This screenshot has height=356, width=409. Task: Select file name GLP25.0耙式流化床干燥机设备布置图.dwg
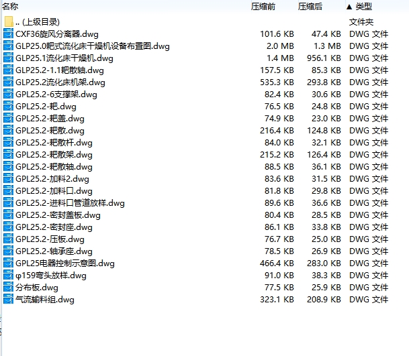92,46
